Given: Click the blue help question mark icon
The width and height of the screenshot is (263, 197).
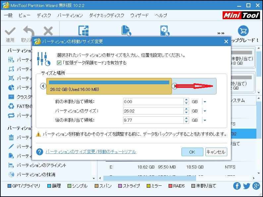Looking at the screenshot, I should pyautogui.click(x=40, y=152).
